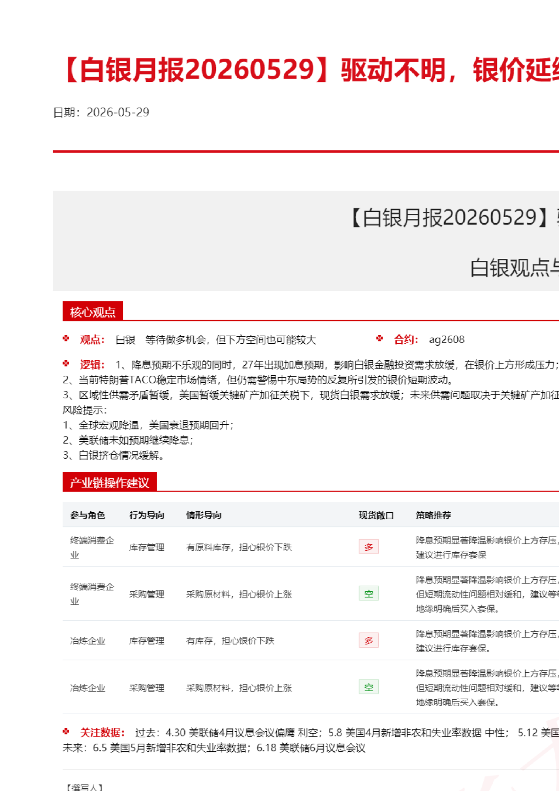The width and height of the screenshot is (559, 791).
Task: Click cell 有原料库存，担心银价下跌
Action: [x=239, y=547]
